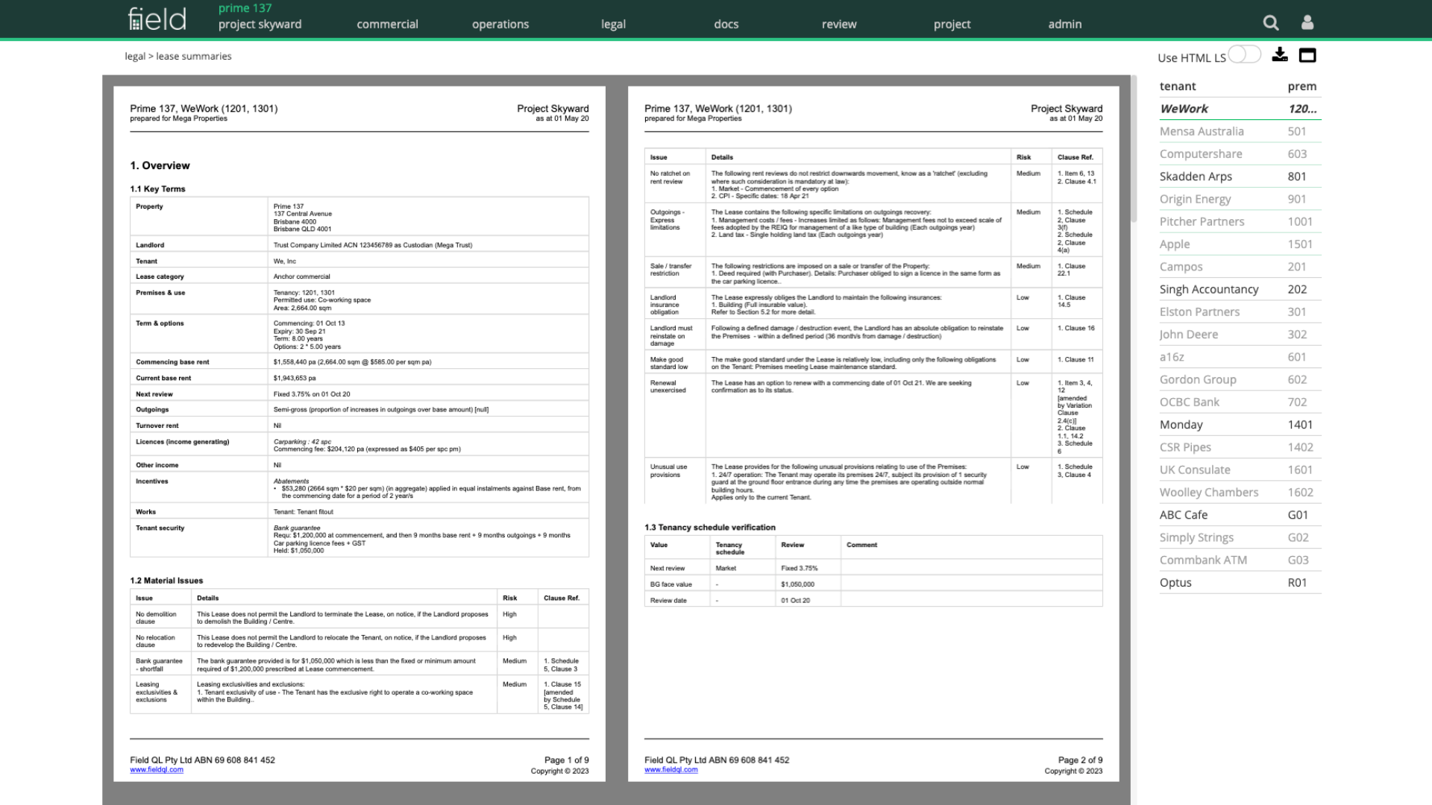Image resolution: width=1432 pixels, height=805 pixels.
Task: Click the premises code R01
Action: pos(1296,582)
